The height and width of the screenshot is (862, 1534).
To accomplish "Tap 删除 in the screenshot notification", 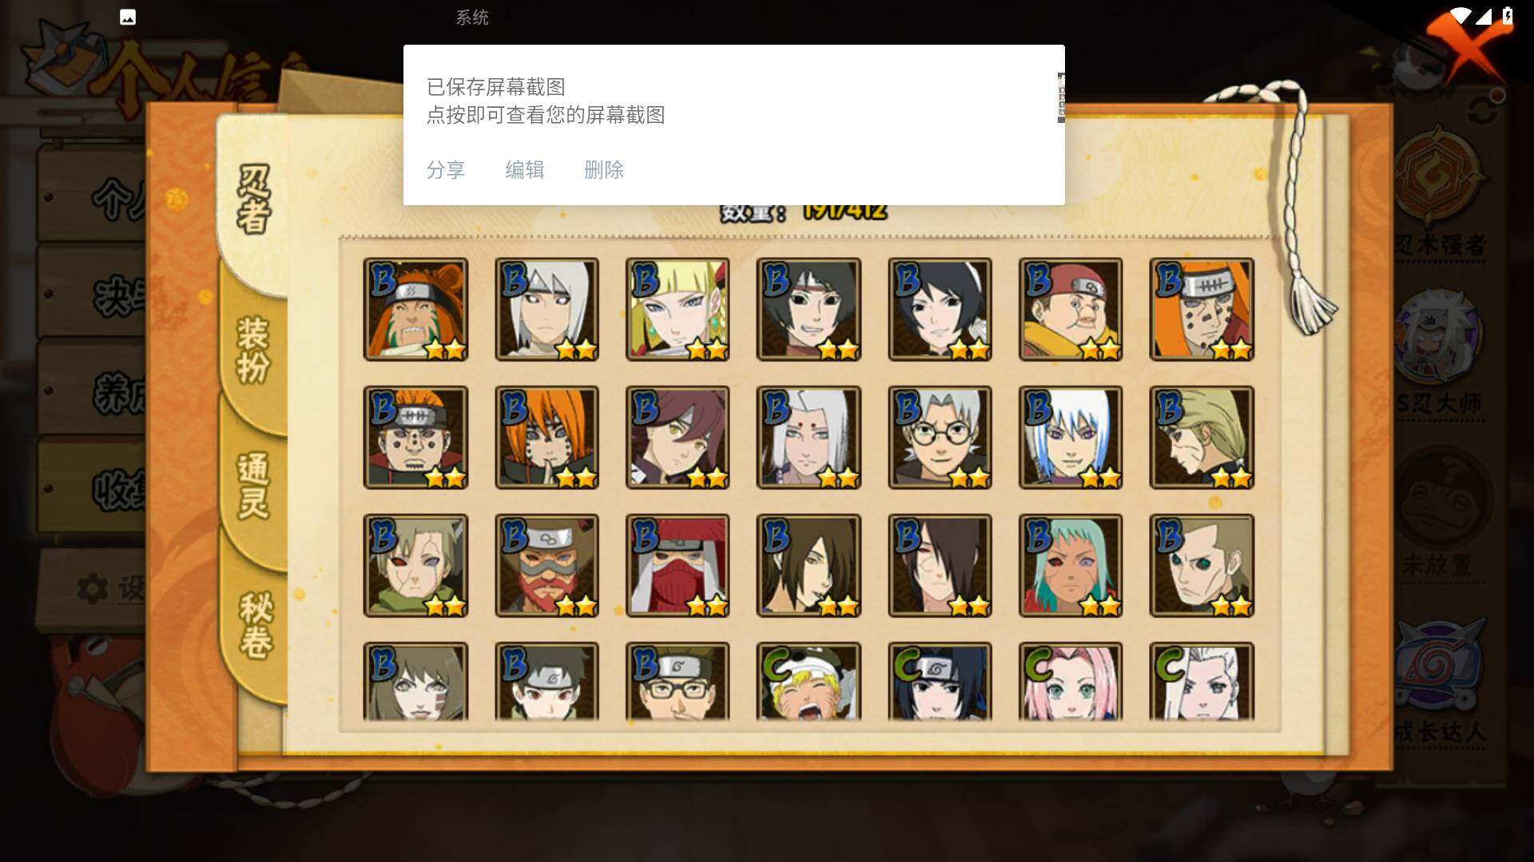I will [603, 170].
